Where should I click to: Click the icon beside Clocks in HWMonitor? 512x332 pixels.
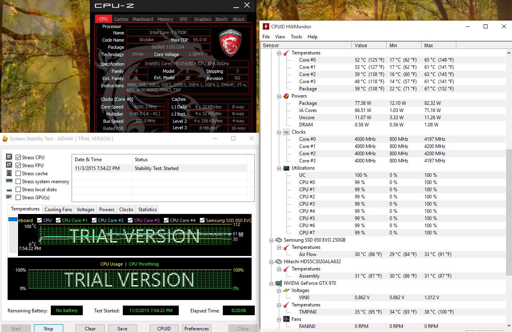click(286, 132)
